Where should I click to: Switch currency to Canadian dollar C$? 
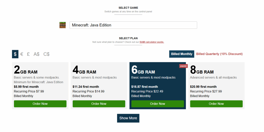[x=46, y=54]
